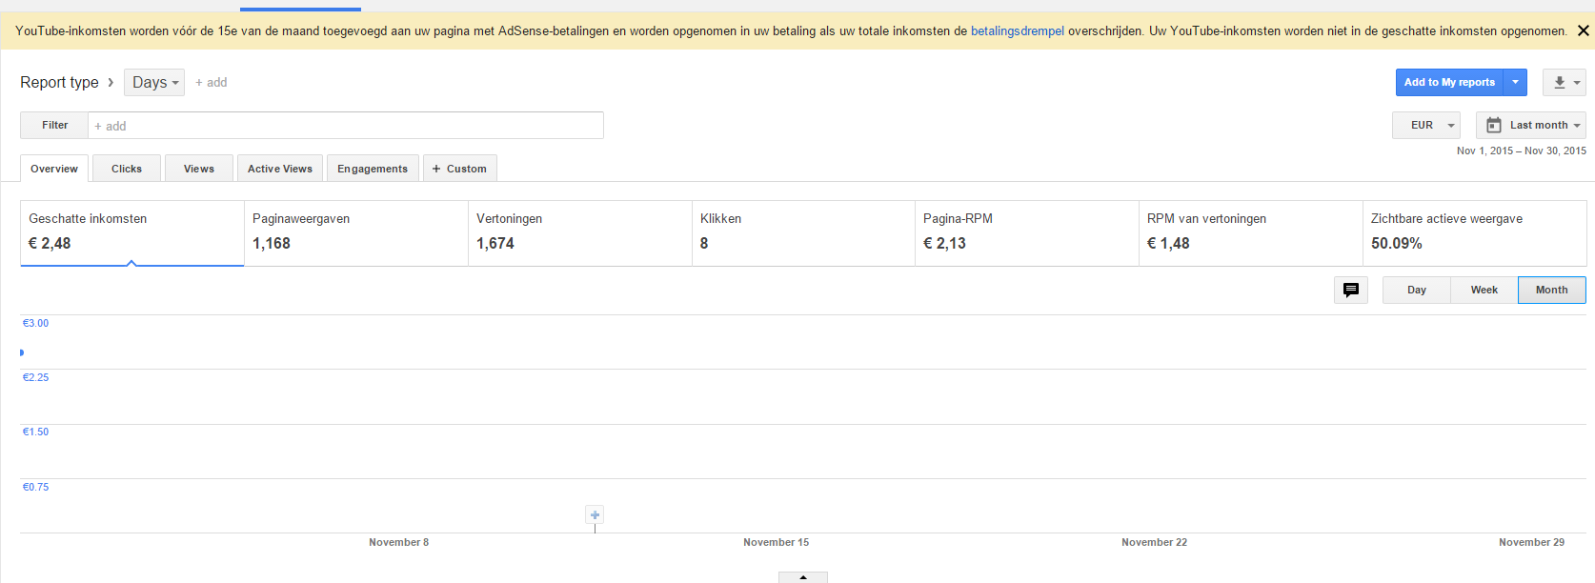
Task: Open the Last month date range picker
Action: click(x=1531, y=126)
